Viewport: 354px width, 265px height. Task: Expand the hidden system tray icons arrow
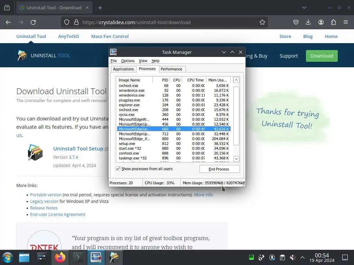click(x=302, y=257)
